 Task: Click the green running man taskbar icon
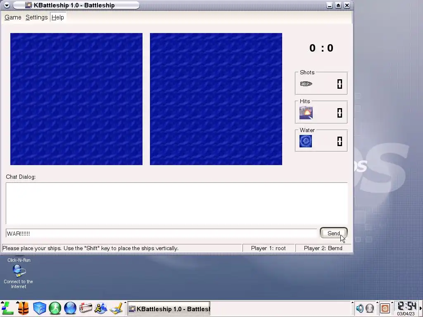(55, 308)
